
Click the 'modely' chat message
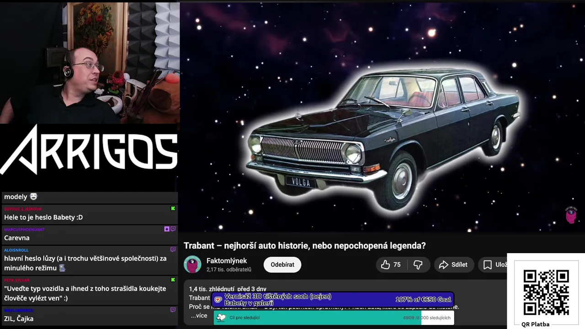16,196
